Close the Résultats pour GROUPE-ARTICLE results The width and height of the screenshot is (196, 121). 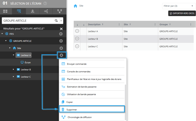tap(61, 29)
